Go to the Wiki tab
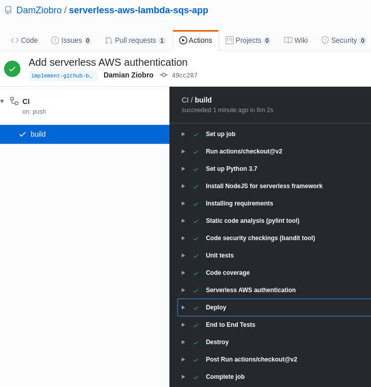Screen dimensions: 371x387 coord(296,40)
